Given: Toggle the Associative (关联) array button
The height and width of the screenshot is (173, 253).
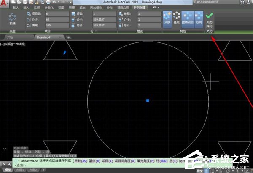Looking at the screenshot, I should (x=167, y=18).
